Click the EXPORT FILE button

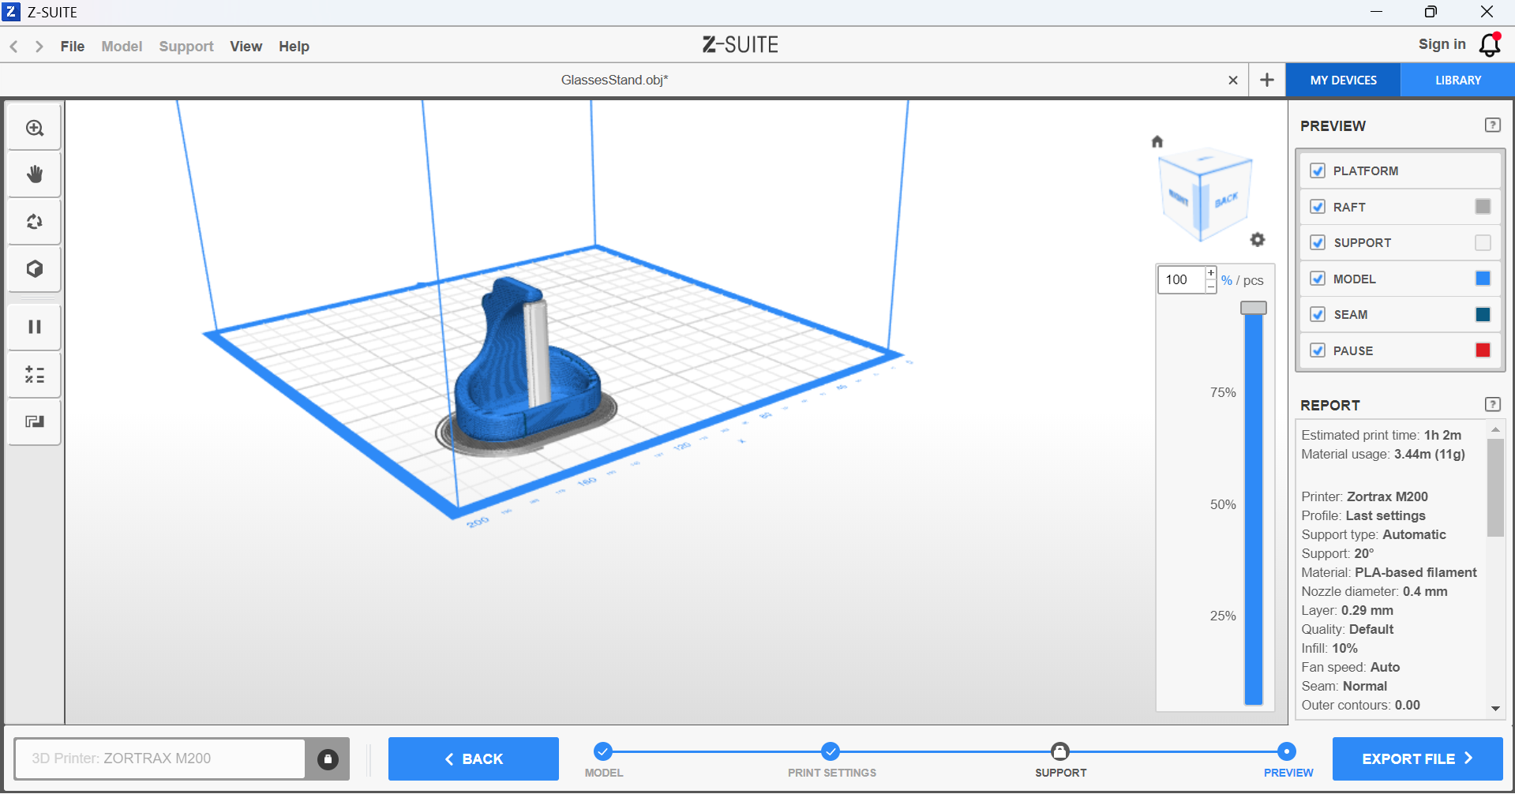point(1418,759)
